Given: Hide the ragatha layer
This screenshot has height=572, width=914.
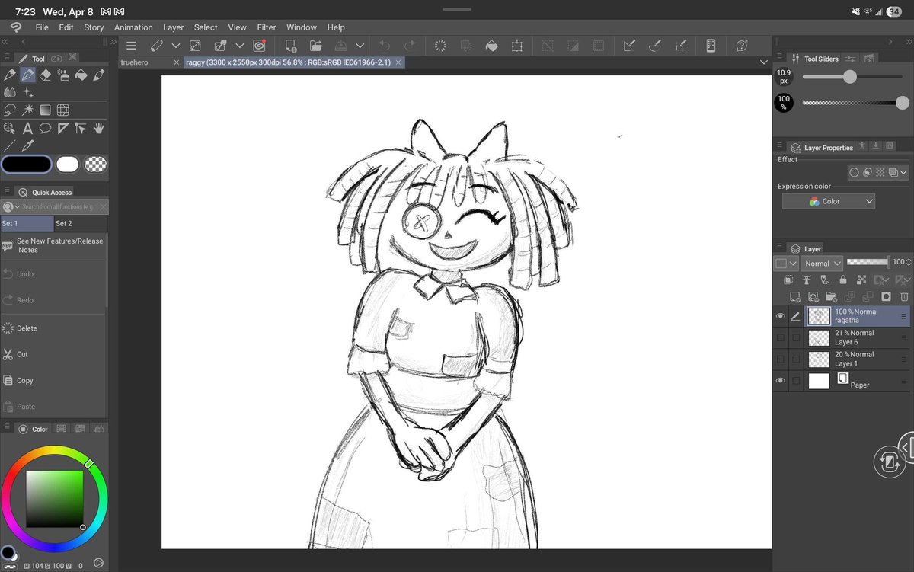Looking at the screenshot, I should click(x=780, y=316).
